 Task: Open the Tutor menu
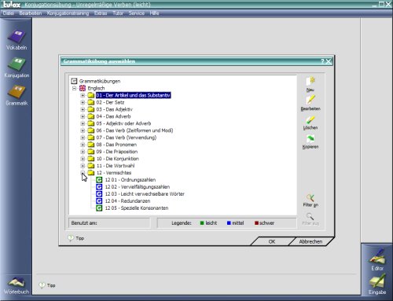click(x=118, y=13)
